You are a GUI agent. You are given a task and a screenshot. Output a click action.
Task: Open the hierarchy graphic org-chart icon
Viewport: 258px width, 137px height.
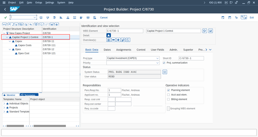68,17
